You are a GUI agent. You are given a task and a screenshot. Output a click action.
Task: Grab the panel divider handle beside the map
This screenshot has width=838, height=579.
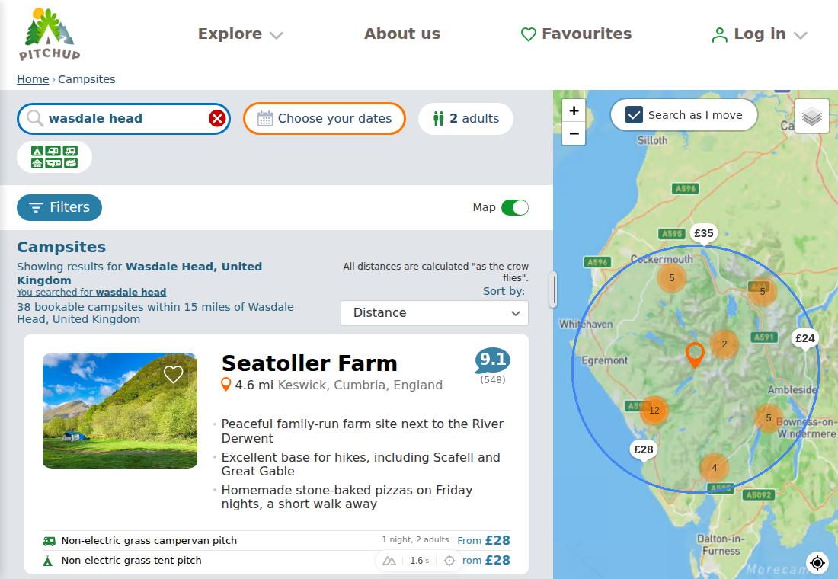553,289
